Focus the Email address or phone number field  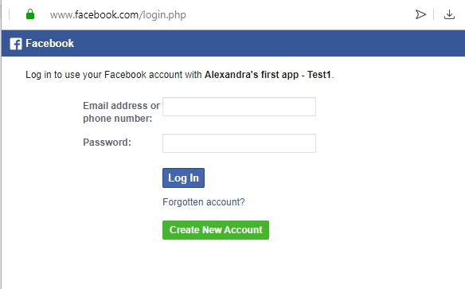pos(239,107)
